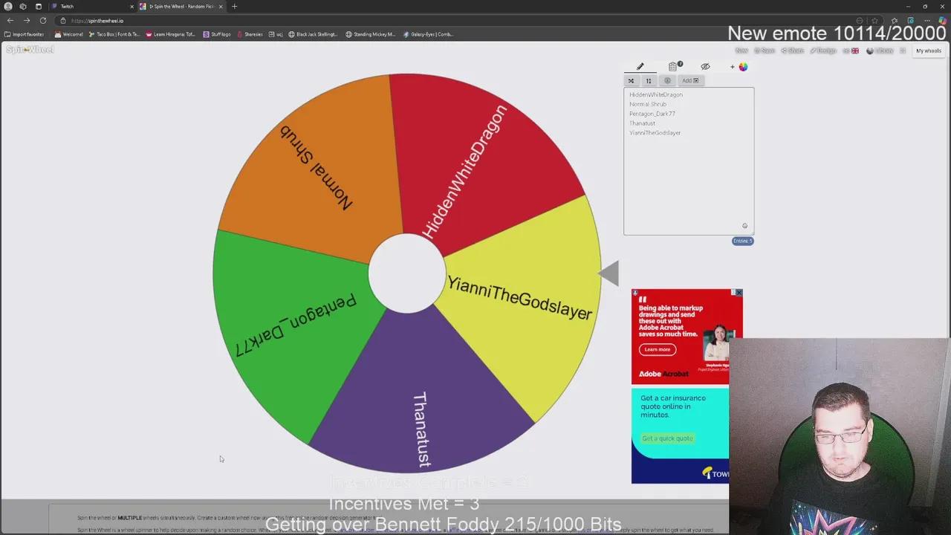This screenshot has height=535, width=951.
Task: Click the Spin Wheel site logo
Action: pyautogui.click(x=30, y=50)
